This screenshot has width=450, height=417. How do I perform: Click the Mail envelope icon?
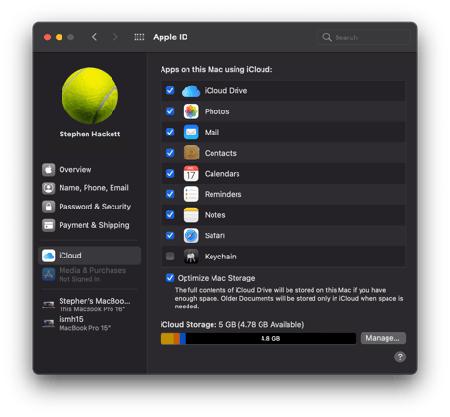(x=190, y=132)
